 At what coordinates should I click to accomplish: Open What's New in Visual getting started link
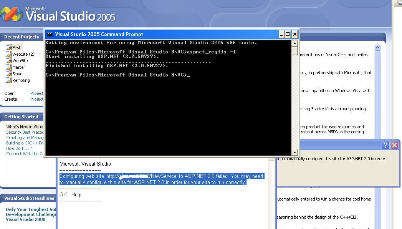click(25, 127)
